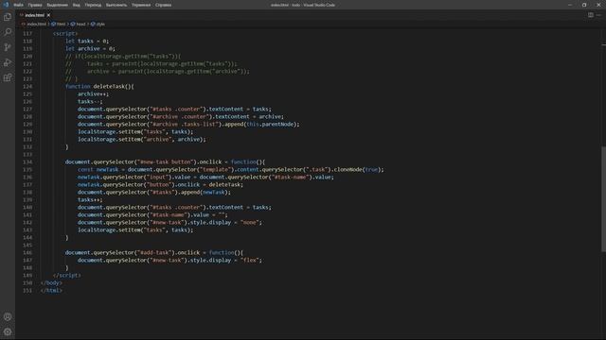This screenshot has width=606, height=340.
Task: Open the Справка menu
Action: tap(164, 5)
